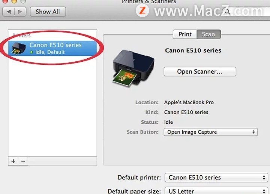Click the red close window button

click(x=5, y=1)
